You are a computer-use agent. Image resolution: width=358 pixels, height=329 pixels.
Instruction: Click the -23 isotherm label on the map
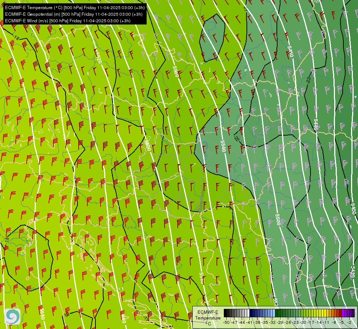tap(308, 80)
